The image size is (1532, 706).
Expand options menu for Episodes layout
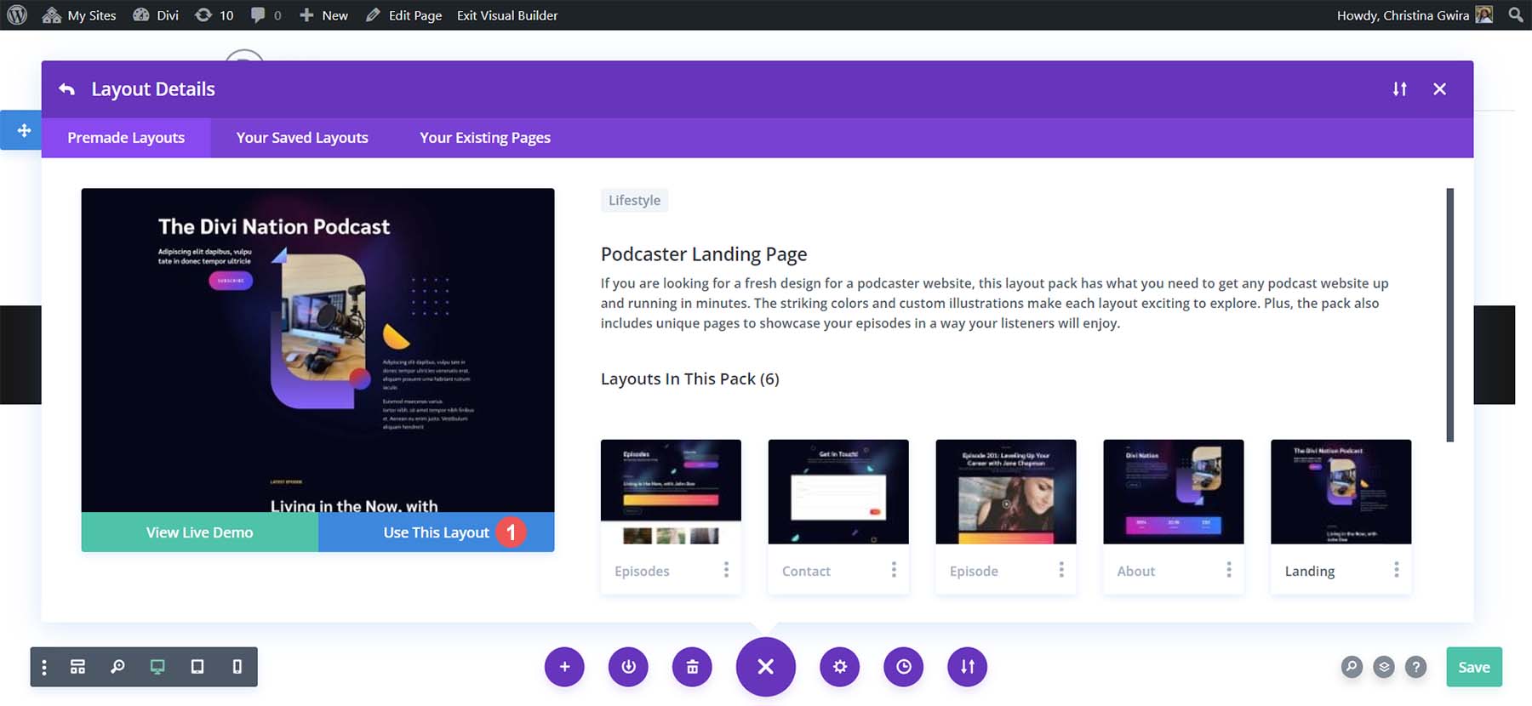pyautogui.click(x=726, y=570)
